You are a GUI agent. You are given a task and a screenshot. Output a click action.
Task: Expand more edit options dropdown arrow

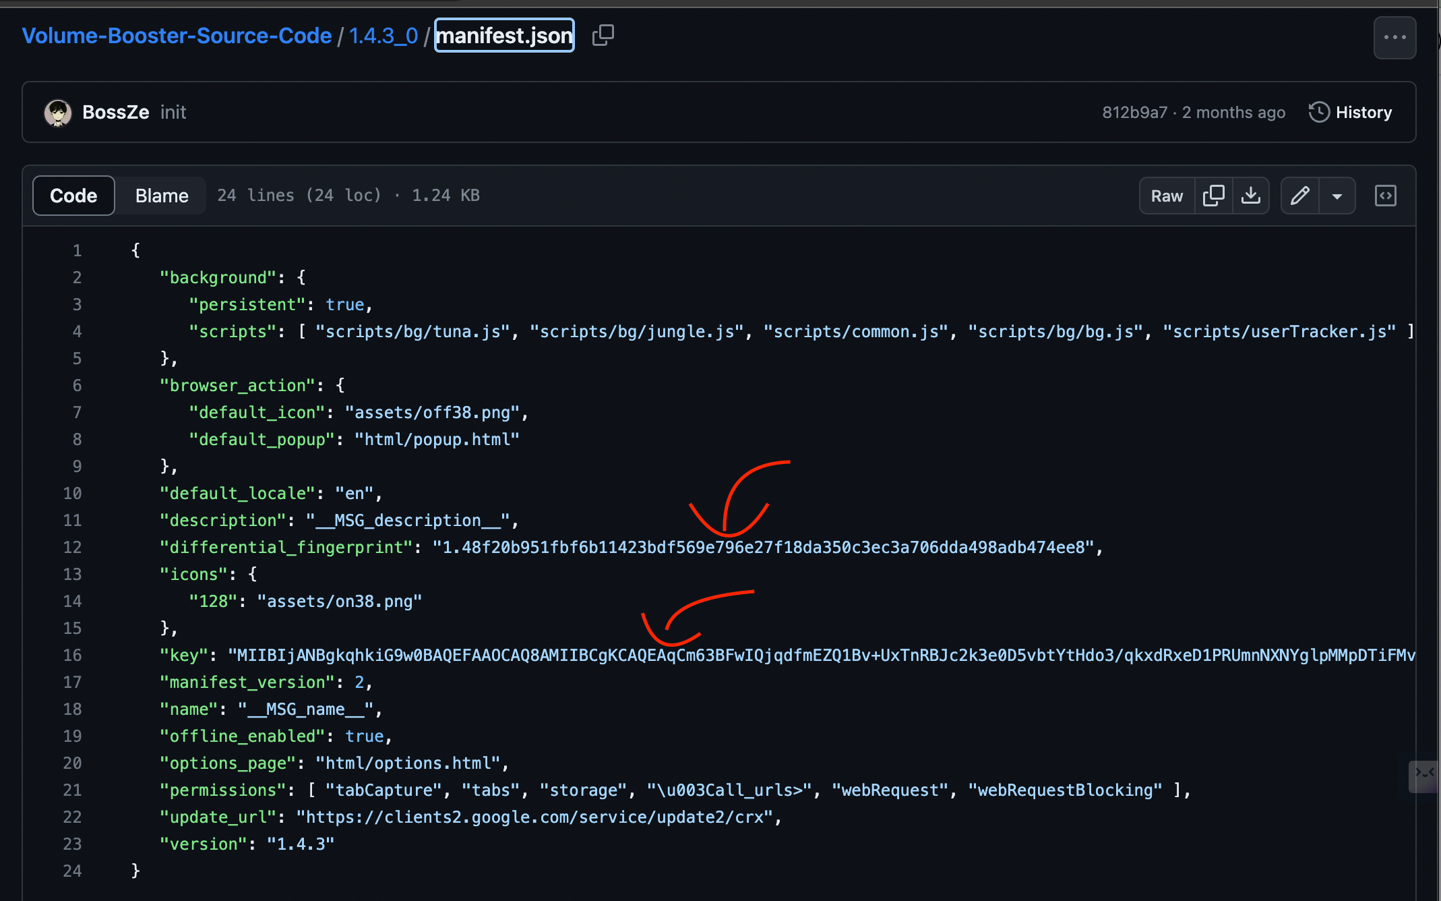(x=1337, y=196)
